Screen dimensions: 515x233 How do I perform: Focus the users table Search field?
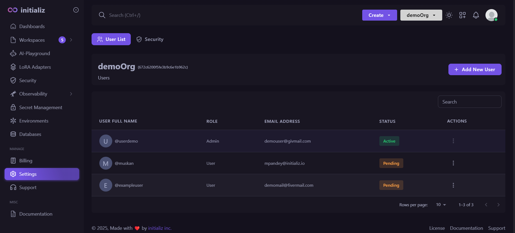tap(470, 102)
